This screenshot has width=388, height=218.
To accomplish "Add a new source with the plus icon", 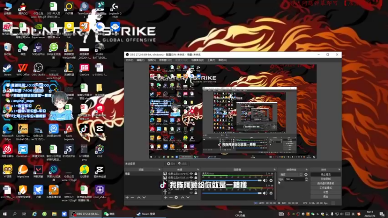I will [x=165, y=198].
